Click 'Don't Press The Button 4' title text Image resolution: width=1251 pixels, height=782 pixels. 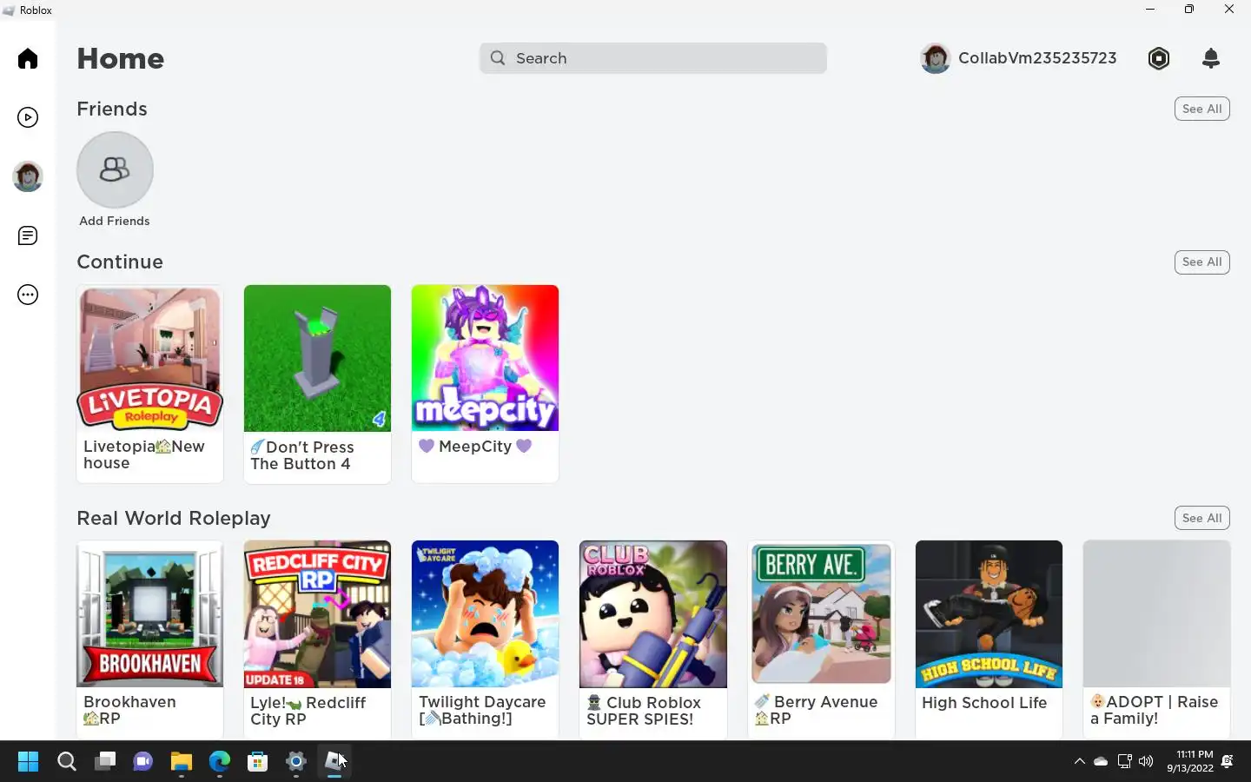(x=302, y=455)
